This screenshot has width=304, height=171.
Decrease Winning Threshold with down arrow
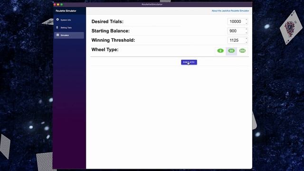pos(247,42)
